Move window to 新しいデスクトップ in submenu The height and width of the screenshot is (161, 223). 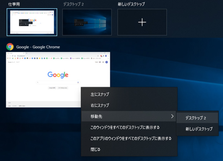[x=197, y=129]
